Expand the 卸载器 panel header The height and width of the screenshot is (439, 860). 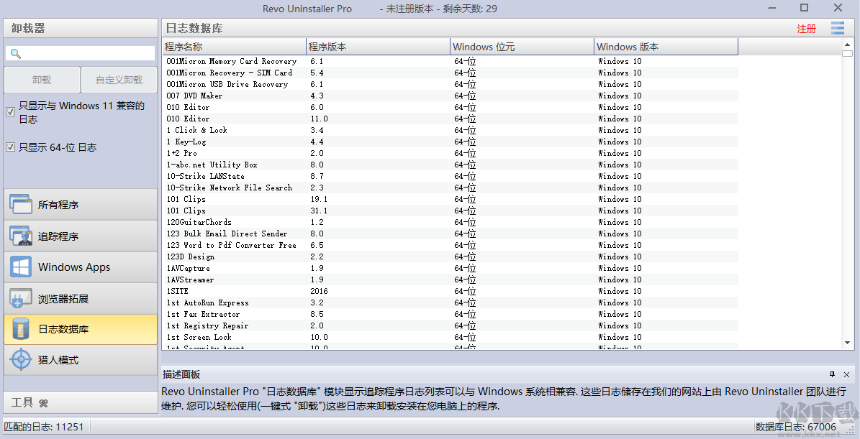point(81,29)
